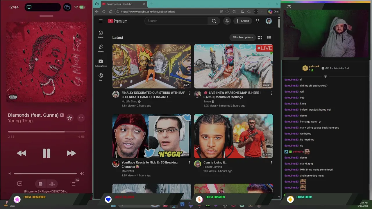Screen dimensions: 372x209
Task: Open browser extensions puzzle icon
Action: (x=234, y=12)
